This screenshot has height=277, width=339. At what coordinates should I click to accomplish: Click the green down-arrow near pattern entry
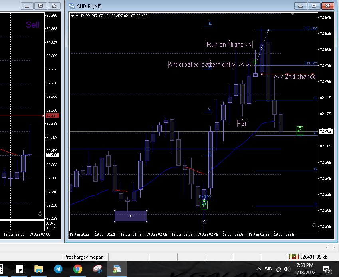(x=255, y=62)
